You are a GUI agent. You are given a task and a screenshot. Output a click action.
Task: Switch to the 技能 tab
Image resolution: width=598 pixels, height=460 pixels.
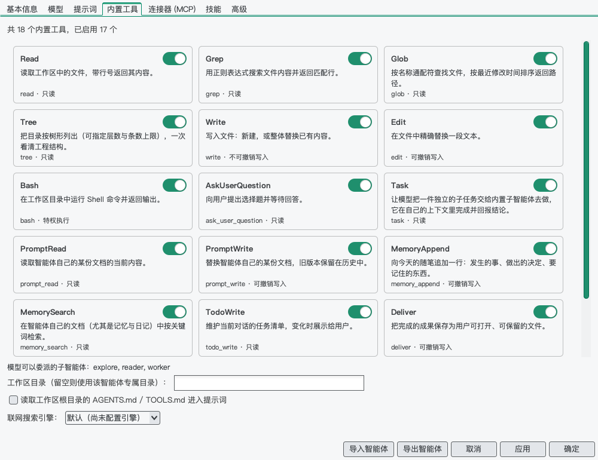pos(213,9)
